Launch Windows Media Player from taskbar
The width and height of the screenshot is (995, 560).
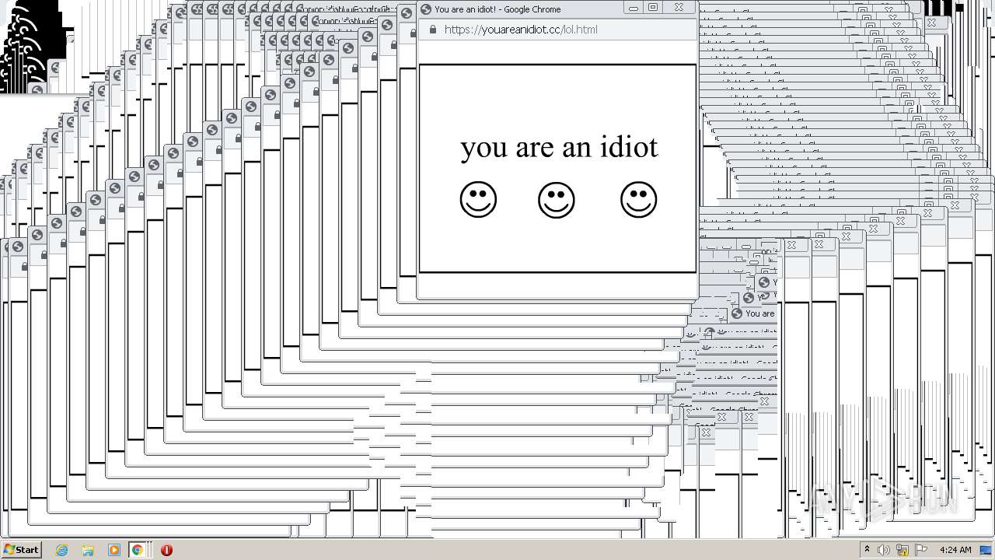pyautogui.click(x=113, y=550)
